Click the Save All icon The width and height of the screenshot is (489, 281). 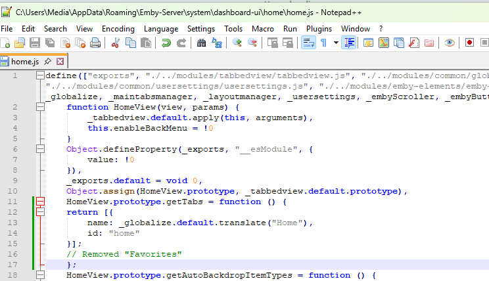49,43
